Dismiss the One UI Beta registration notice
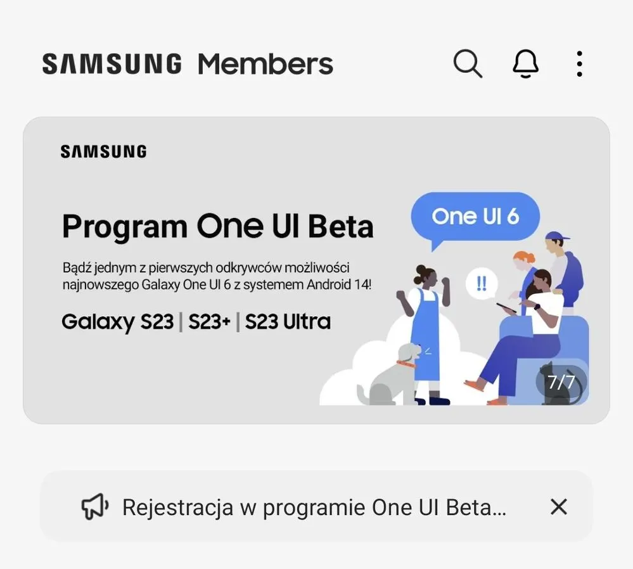Image resolution: width=633 pixels, height=569 pixels. pyautogui.click(x=559, y=506)
